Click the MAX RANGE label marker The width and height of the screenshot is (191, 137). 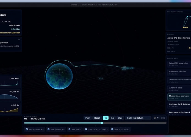click(x=130, y=68)
